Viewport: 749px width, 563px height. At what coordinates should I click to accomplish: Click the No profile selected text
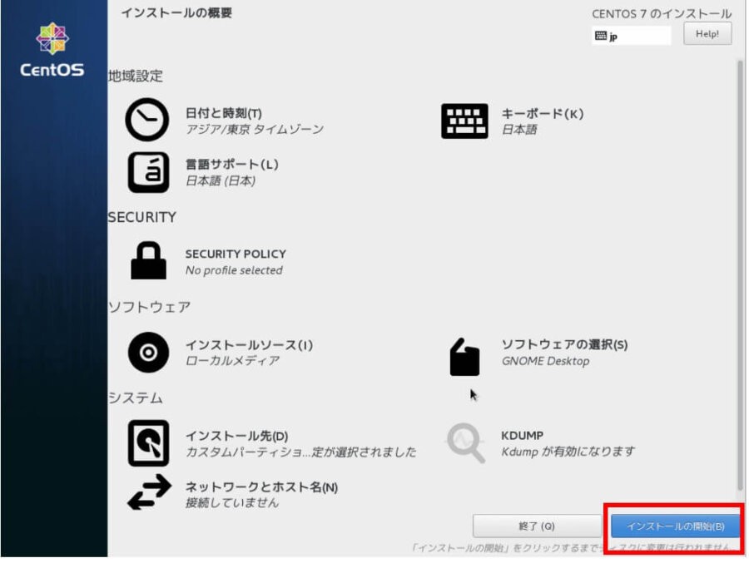[x=234, y=270]
